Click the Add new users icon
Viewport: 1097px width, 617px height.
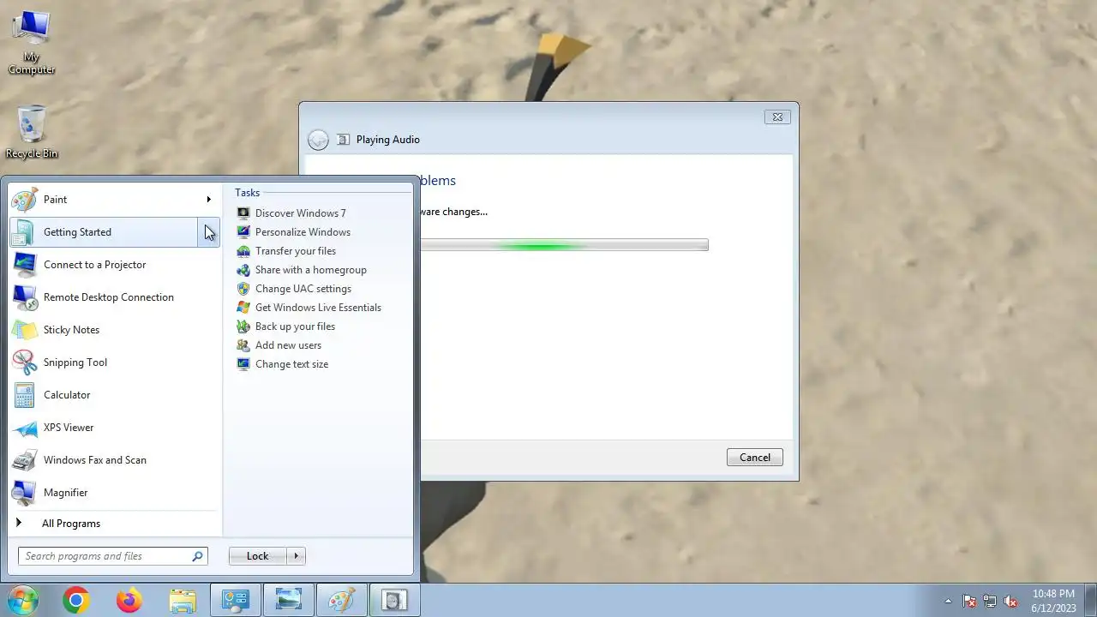(x=243, y=345)
